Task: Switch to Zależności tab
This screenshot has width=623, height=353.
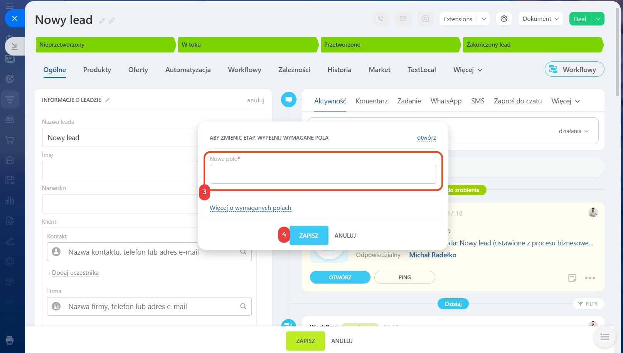Action: tap(294, 70)
